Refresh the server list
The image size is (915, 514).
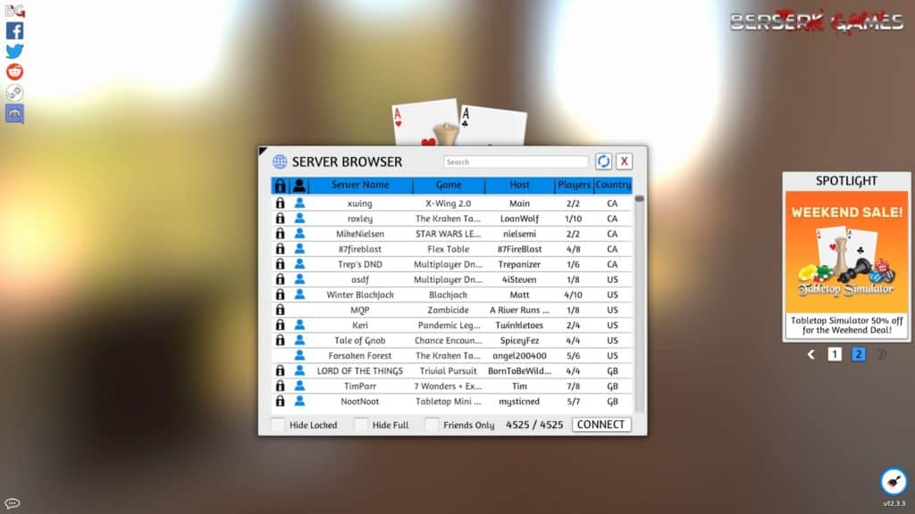[x=603, y=162]
